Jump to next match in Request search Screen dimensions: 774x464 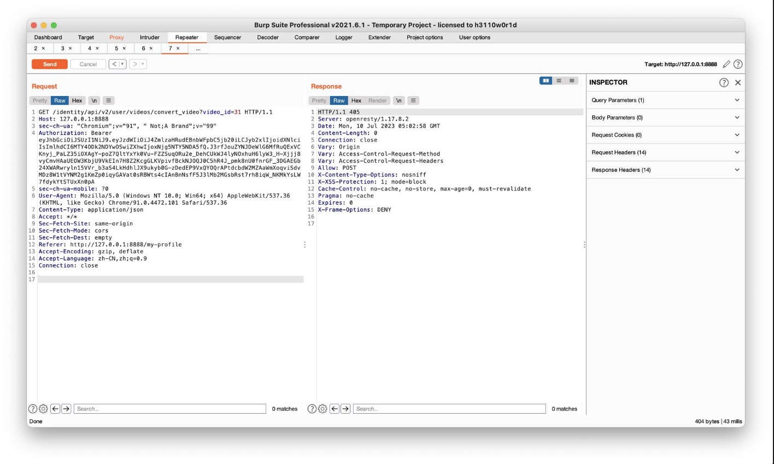[x=66, y=409]
